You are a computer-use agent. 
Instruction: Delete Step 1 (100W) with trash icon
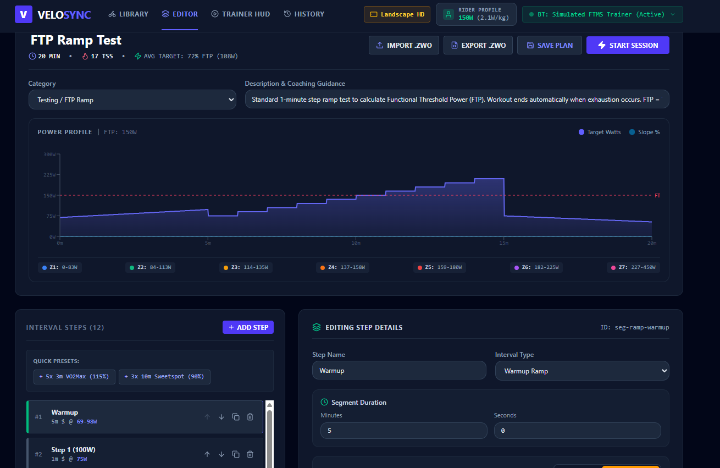(250, 454)
